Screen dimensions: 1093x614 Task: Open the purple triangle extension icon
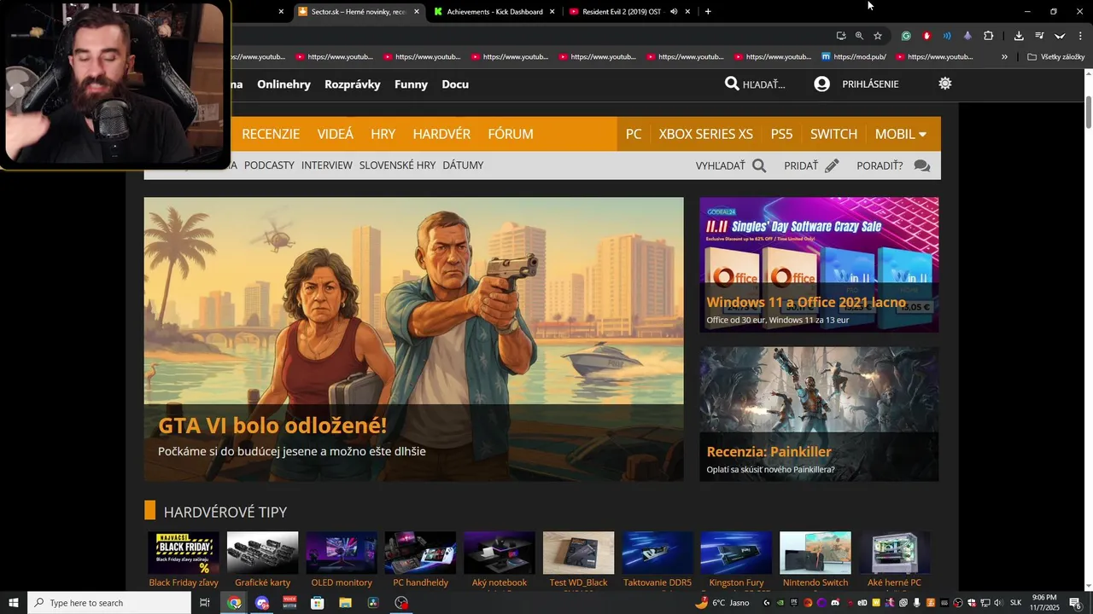[x=967, y=36]
